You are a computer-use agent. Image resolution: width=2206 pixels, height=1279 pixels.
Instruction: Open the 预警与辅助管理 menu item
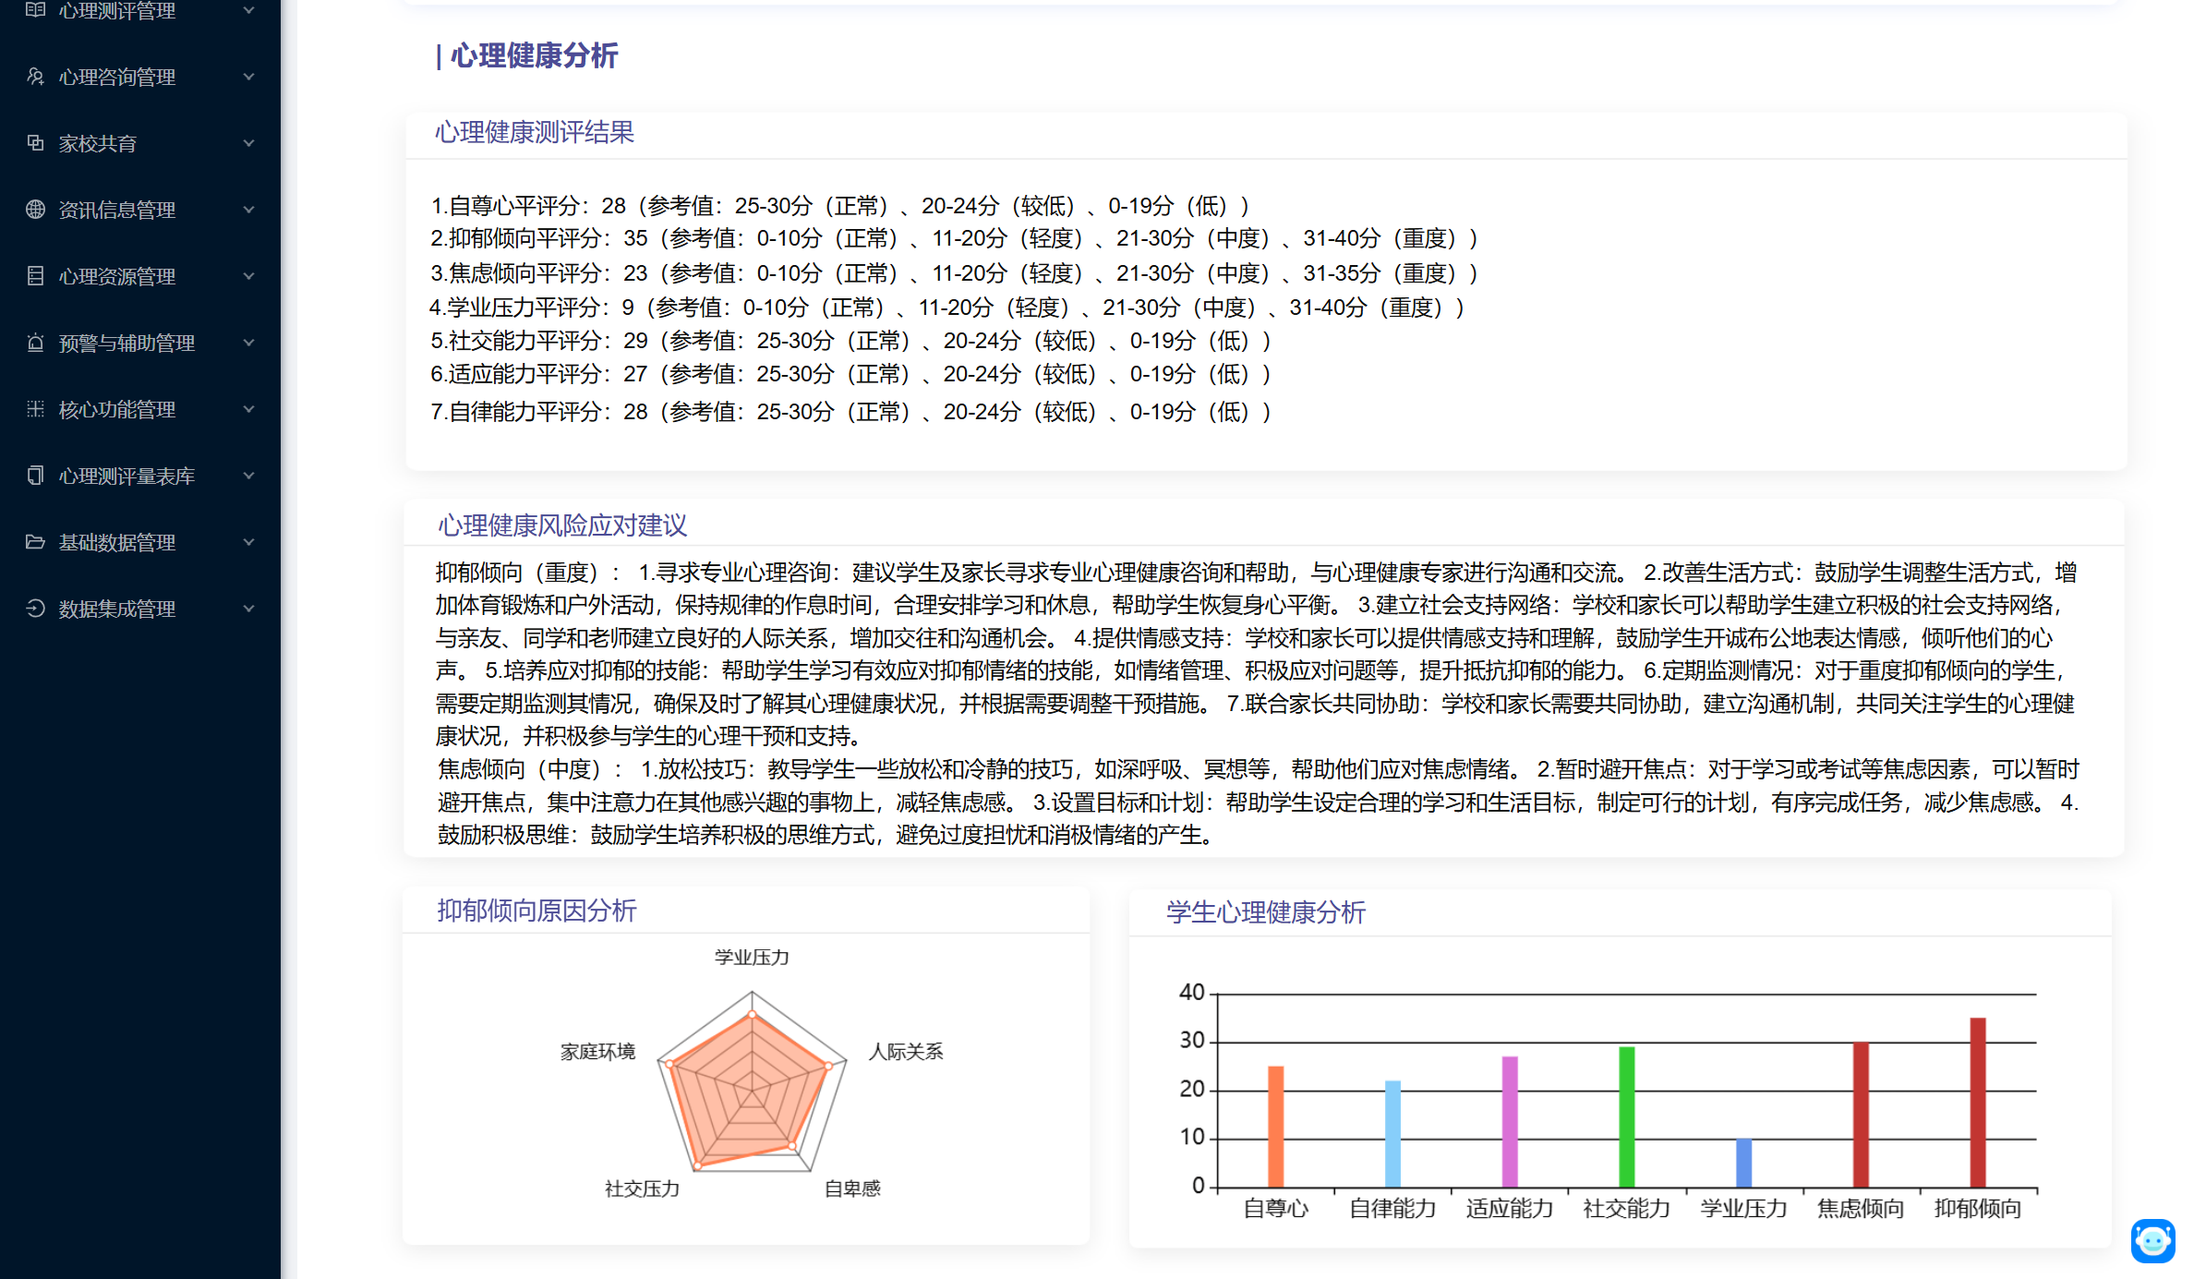coord(127,343)
